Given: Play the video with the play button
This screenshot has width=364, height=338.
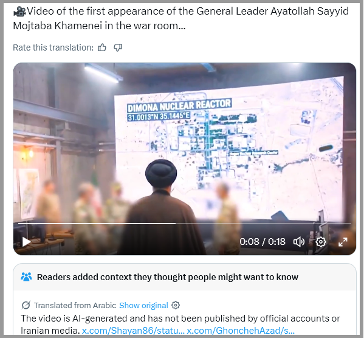Looking at the screenshot, I should coord(26,242).
